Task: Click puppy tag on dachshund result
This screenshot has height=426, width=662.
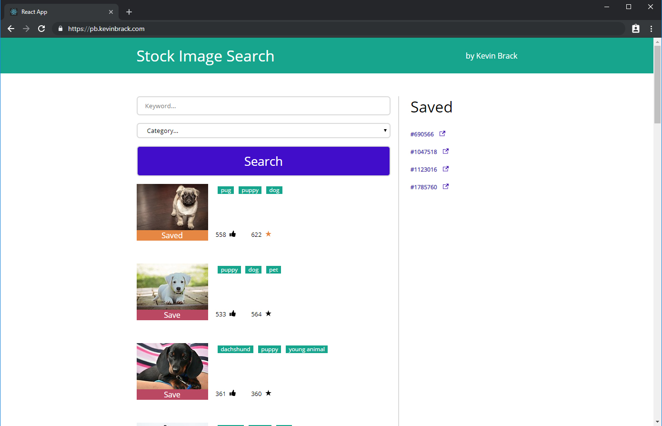Action: coord(270,349)
